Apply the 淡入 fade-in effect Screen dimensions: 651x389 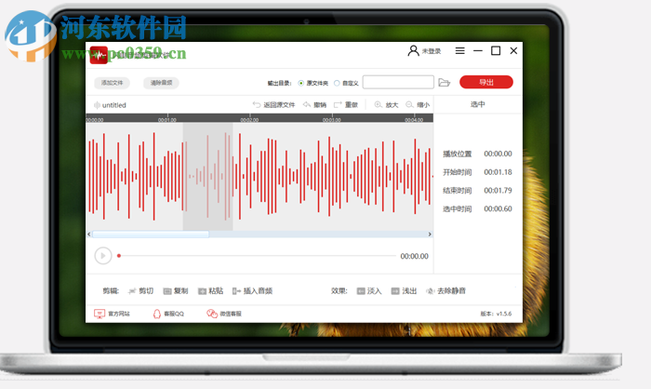pyautogui.click(x=369, y=291)
